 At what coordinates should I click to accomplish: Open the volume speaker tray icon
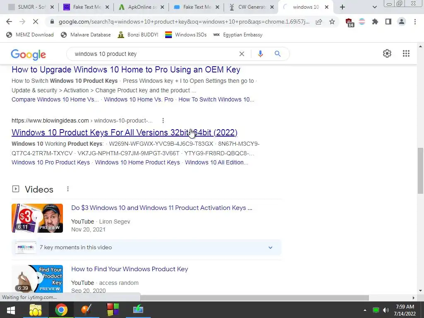pos(386,310)
